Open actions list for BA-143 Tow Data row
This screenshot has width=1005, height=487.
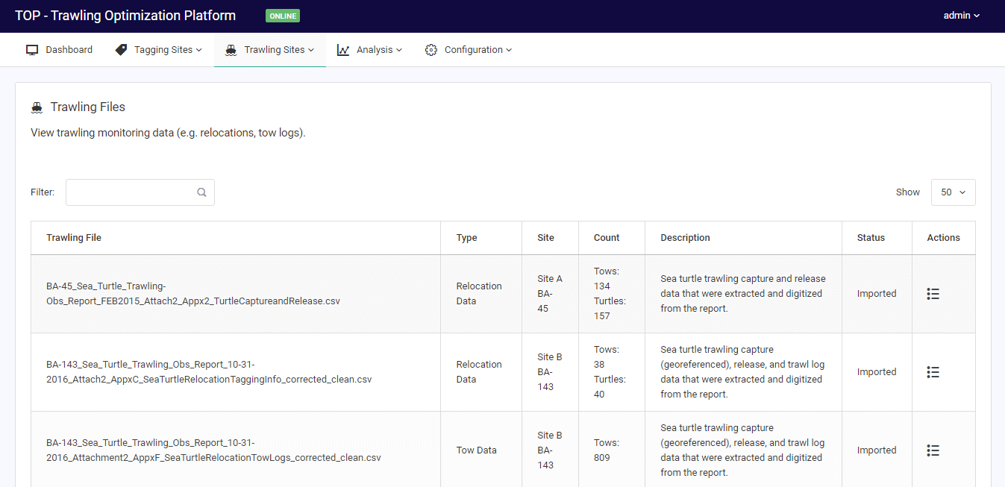(933, 450)
